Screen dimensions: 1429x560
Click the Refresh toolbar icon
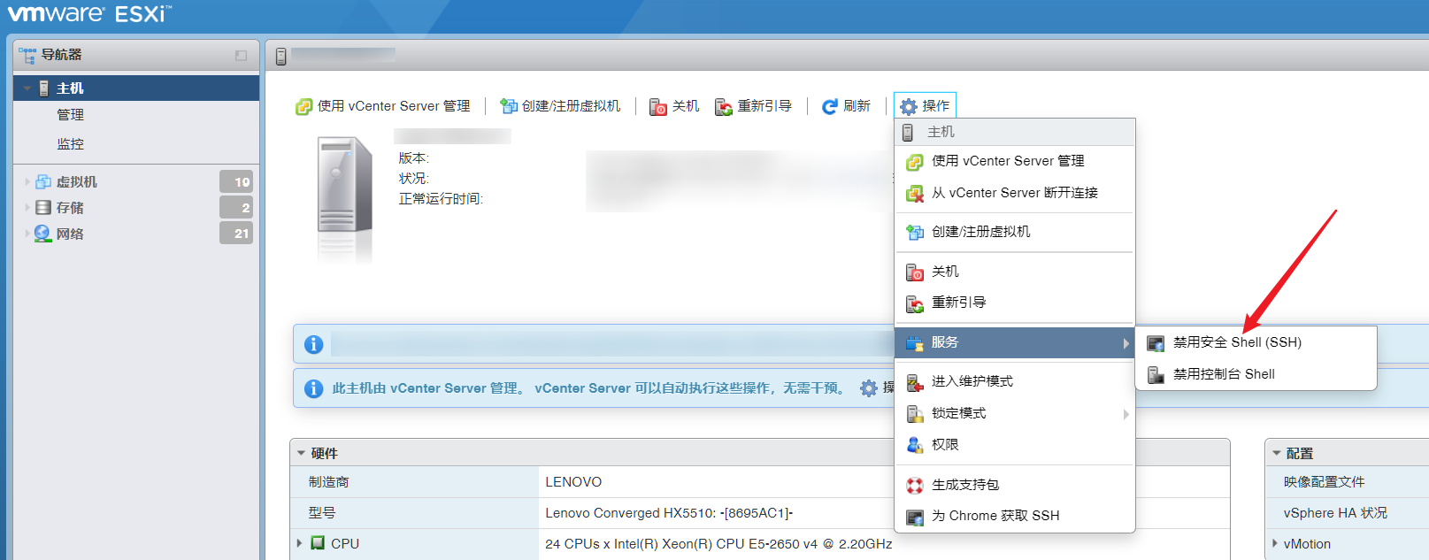829,106
